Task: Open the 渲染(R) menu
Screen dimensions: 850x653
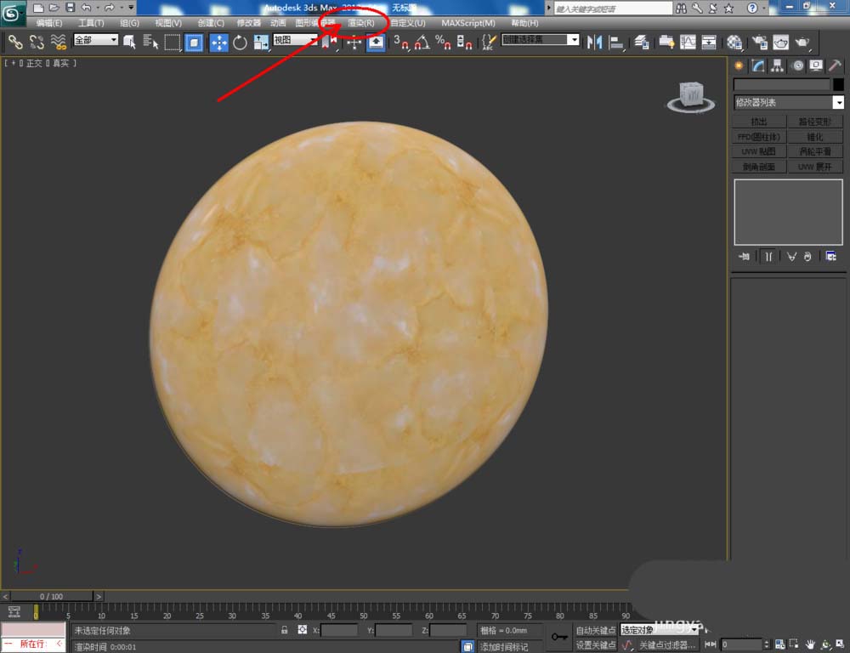Action: 361,23
